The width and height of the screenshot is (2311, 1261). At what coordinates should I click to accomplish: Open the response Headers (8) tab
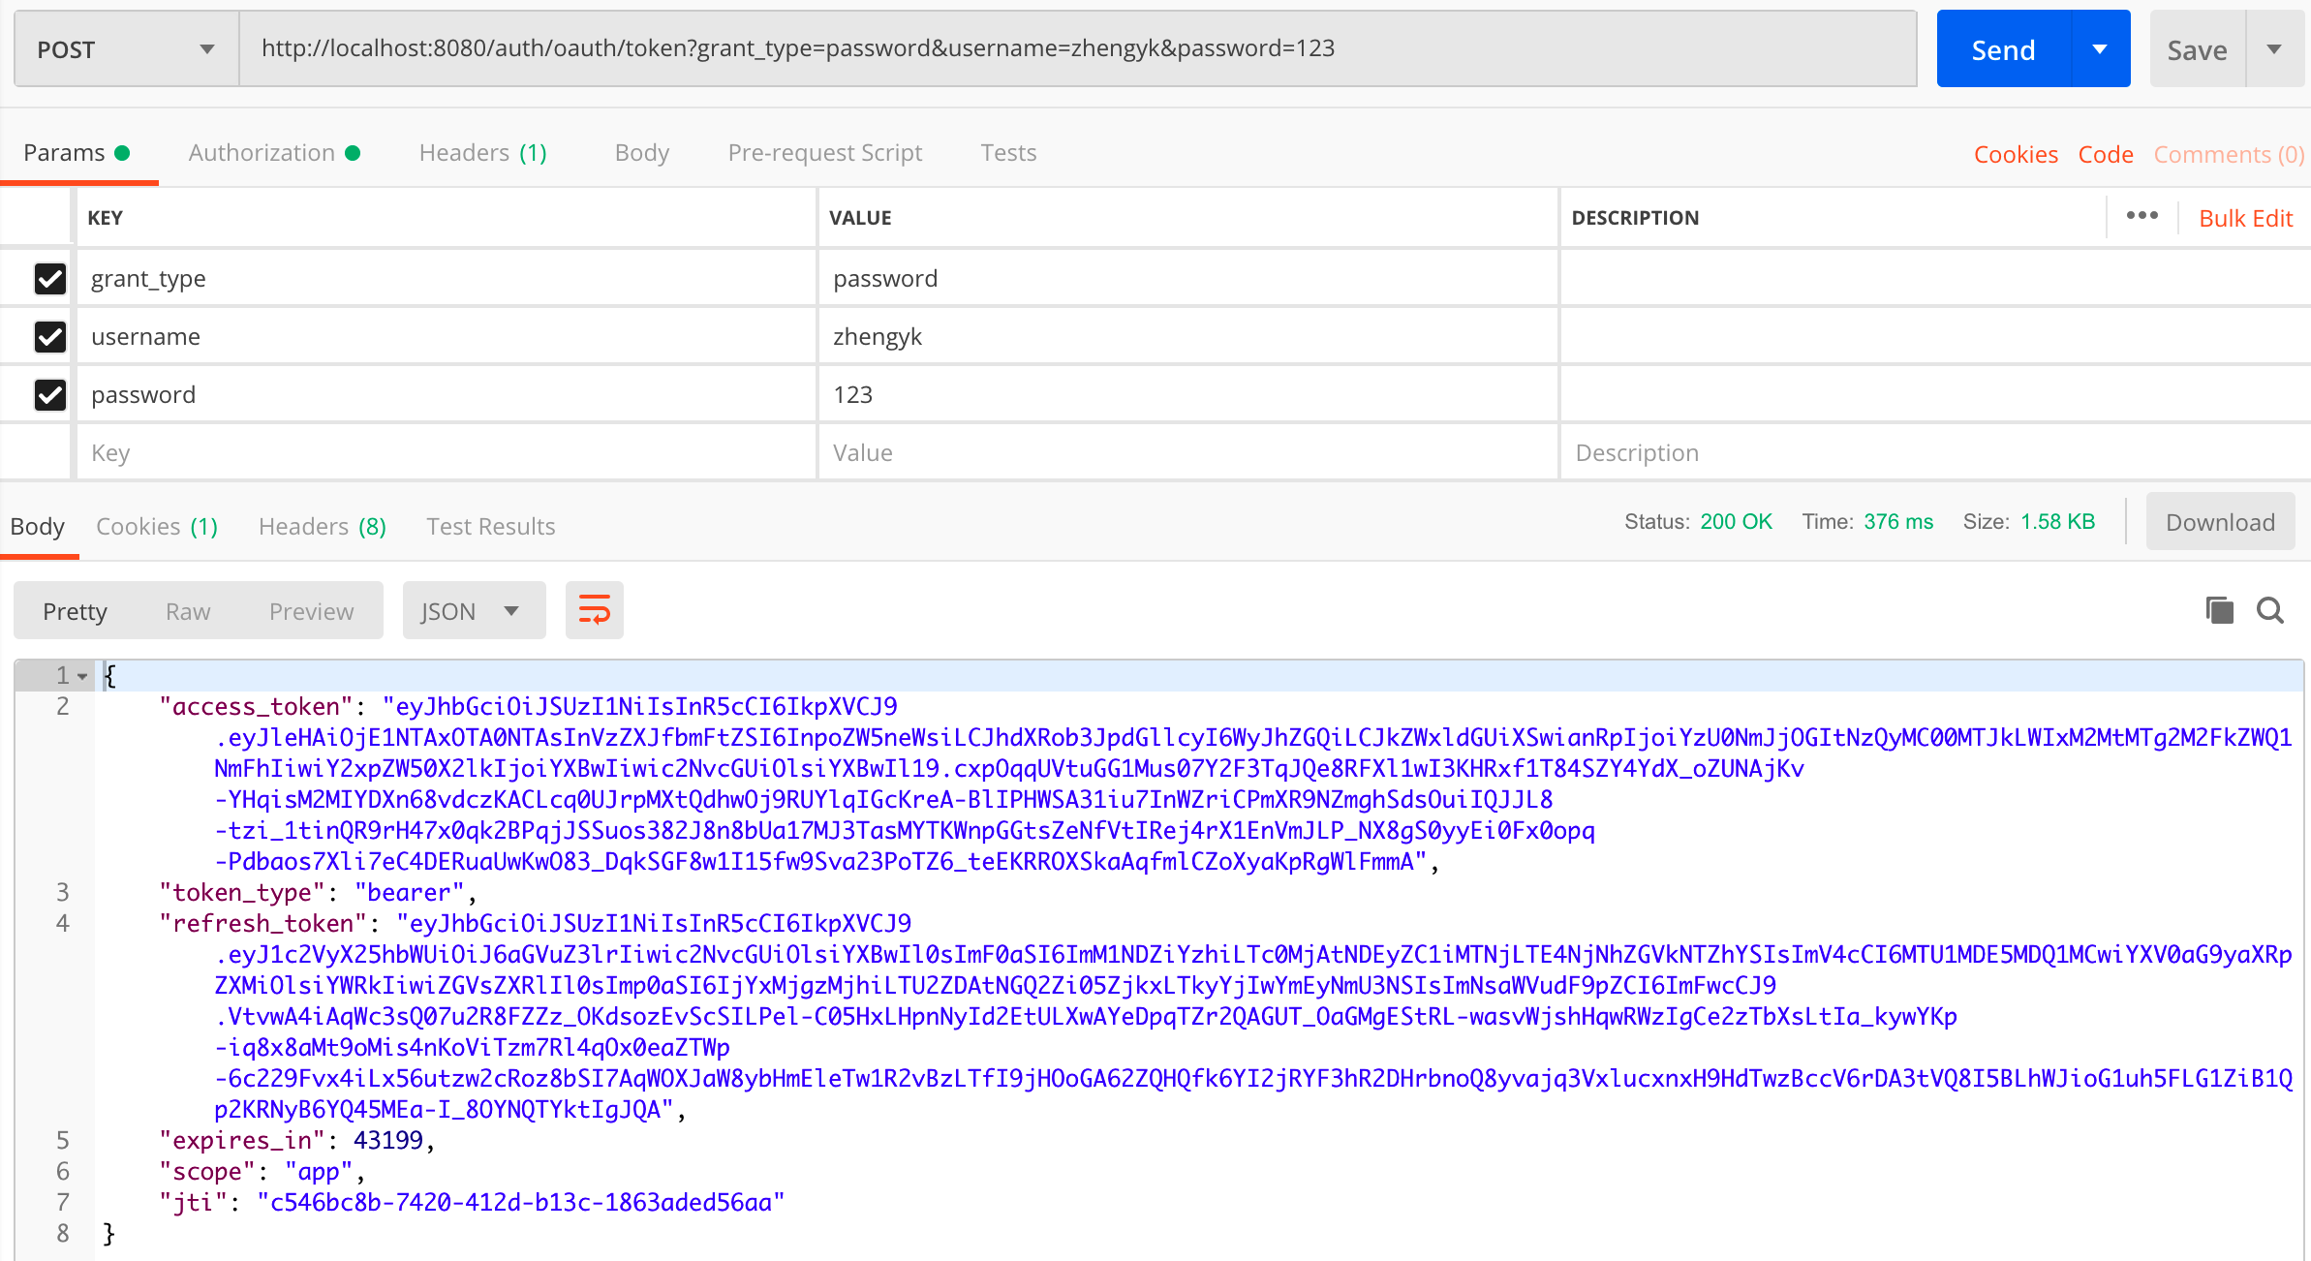[x=322, y=527]
